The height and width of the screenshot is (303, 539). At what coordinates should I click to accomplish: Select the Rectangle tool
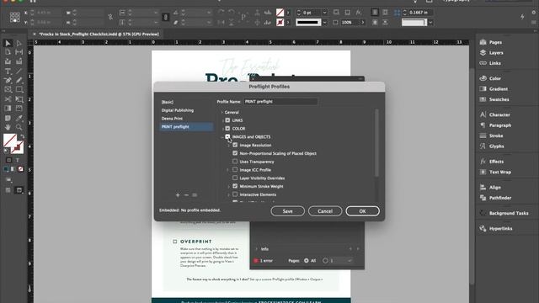(19, 90)
